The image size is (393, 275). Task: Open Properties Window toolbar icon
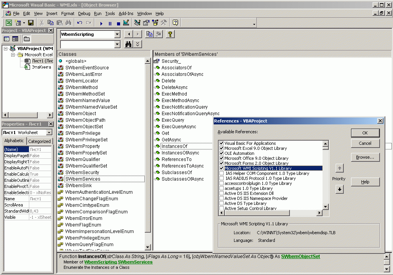146,23
